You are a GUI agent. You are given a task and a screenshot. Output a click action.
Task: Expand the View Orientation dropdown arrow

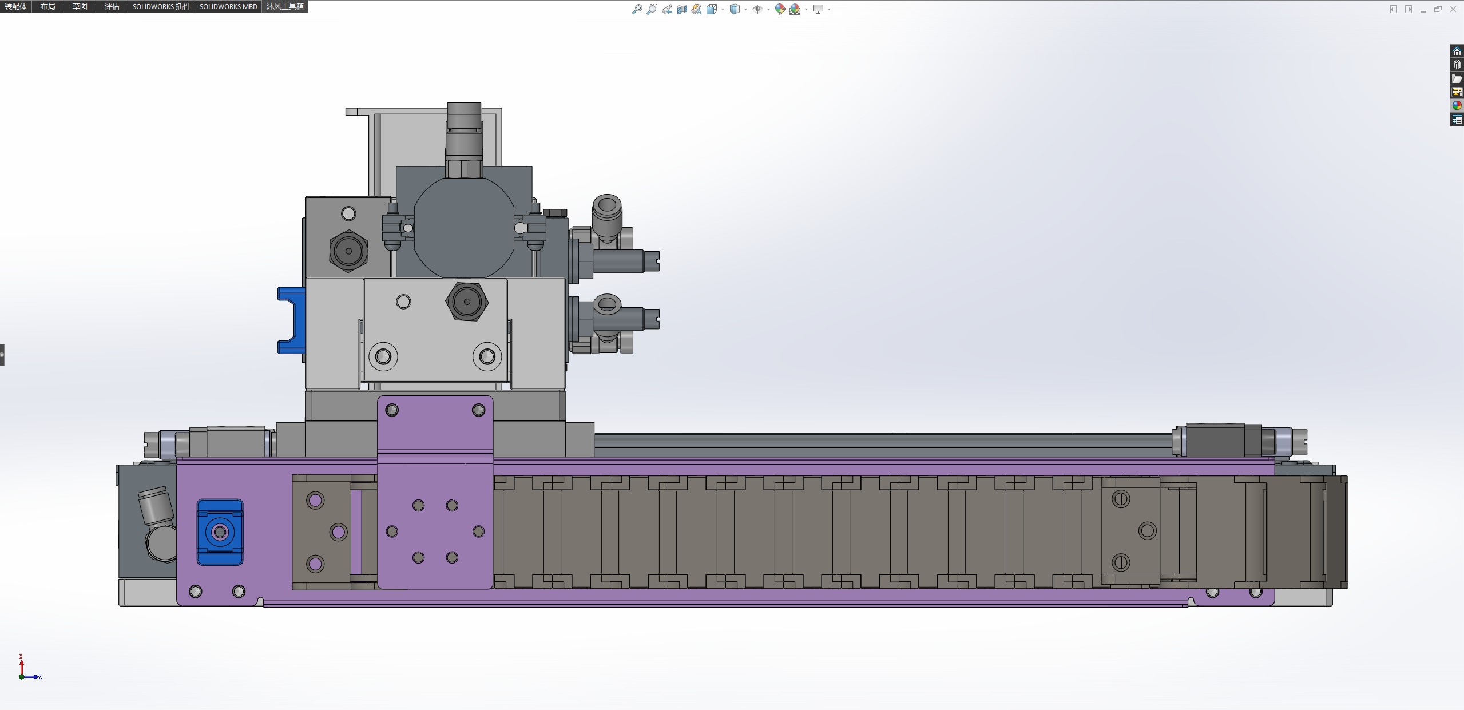(x=723, y=9)
